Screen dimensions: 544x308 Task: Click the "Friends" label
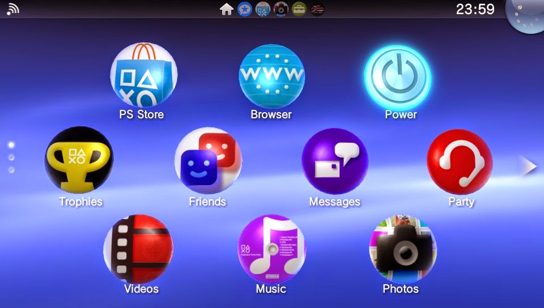tap(207, 202)
